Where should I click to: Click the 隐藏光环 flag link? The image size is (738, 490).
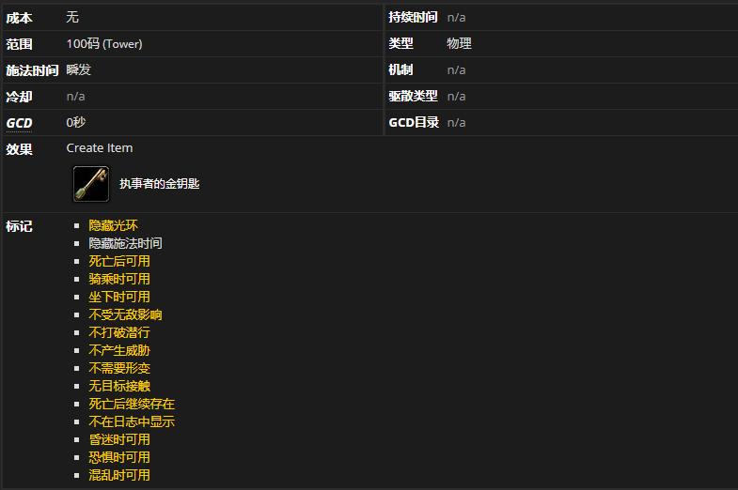[113, 225]
